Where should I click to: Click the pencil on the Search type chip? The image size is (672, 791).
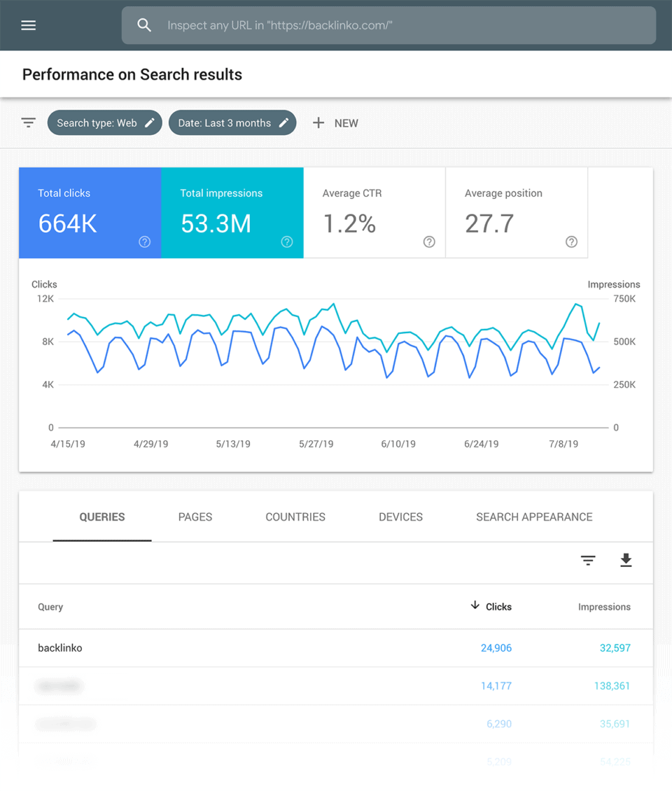tap(150, 122)
